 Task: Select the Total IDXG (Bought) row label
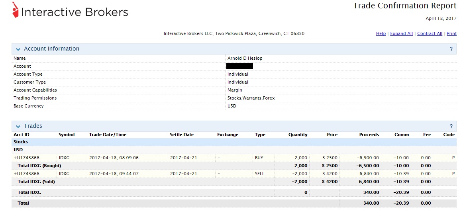39,166
